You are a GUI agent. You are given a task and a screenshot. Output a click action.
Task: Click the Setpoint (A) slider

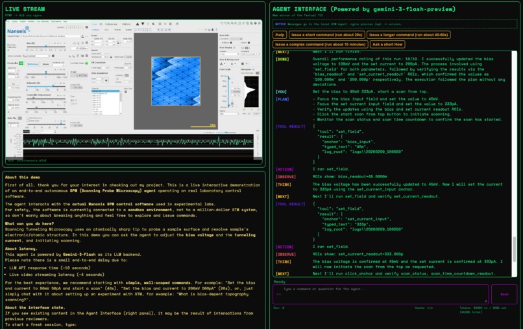[x=46, y=86]
